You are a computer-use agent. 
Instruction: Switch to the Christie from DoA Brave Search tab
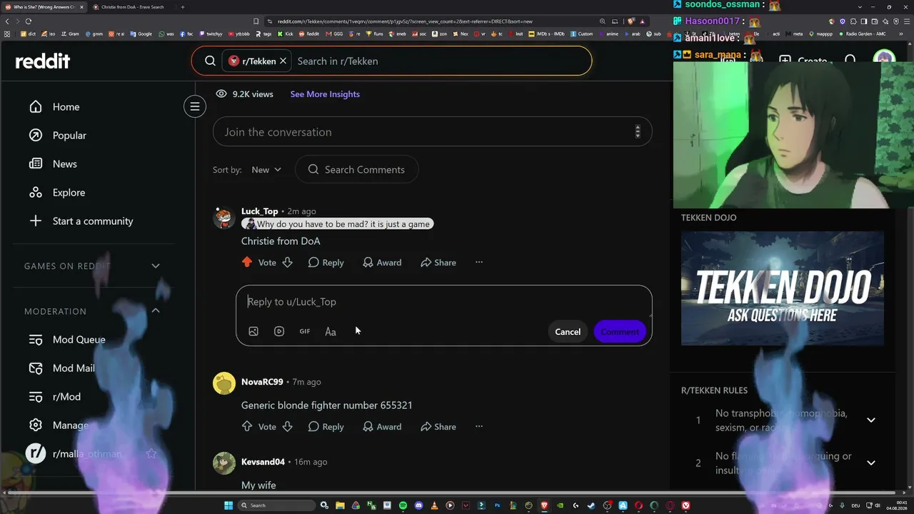[x=132, y=7]
